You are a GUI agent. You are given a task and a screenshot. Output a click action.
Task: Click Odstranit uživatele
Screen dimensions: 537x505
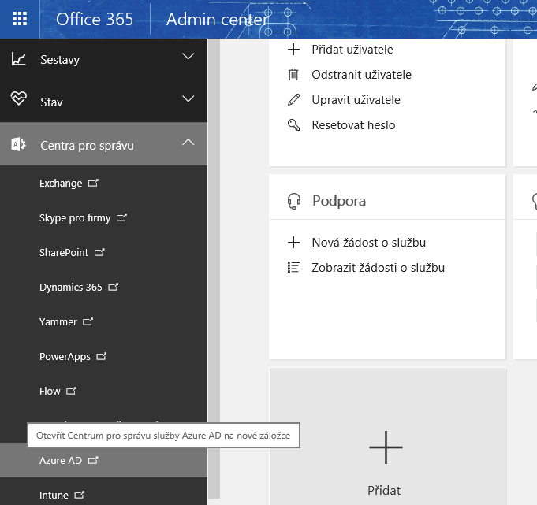click(362, 75)
